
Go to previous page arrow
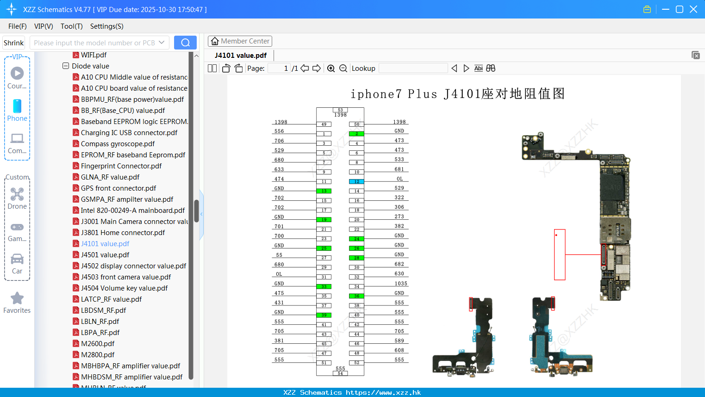click(x=305, y=68)
